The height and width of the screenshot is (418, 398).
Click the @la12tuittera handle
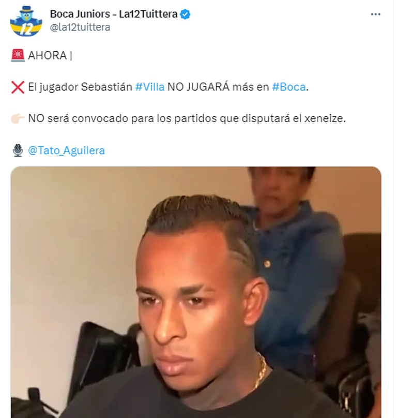[x=80, y=27]
